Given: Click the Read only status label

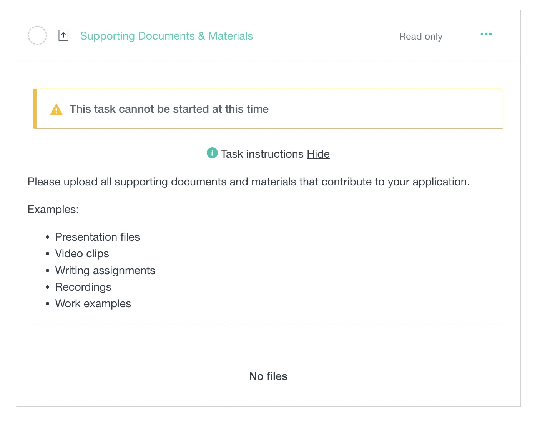Looking at the screenshot, I should pyautogui.click(x=420, y=37).
